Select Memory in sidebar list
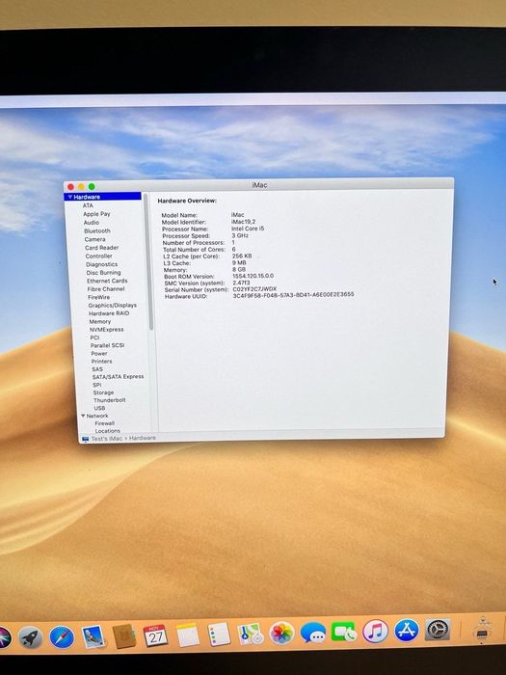The width and height of the screenshot is (506, 675). [x=100, y=321]
